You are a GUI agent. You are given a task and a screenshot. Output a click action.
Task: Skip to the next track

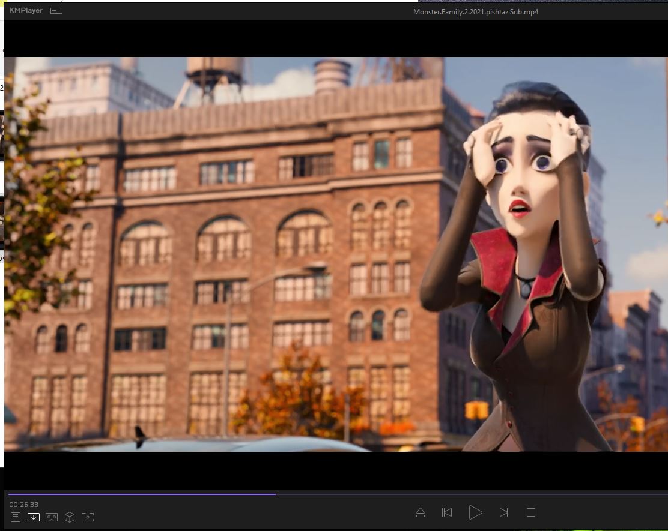pos(504,512)
